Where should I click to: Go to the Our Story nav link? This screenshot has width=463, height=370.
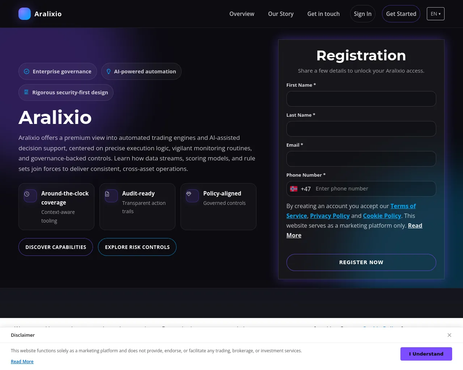point(281,14)
